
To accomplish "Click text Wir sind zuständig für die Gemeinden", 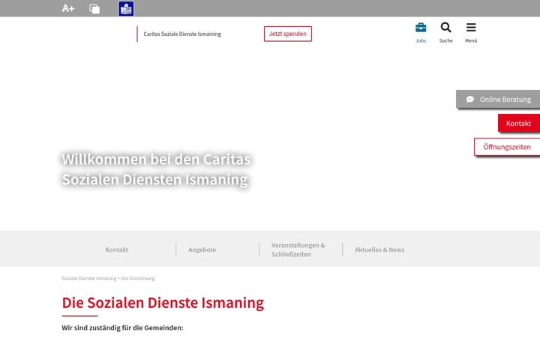I will [x=122, y=328].
